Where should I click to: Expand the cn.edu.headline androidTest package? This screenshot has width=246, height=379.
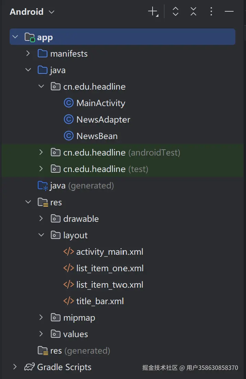point(41,152)
